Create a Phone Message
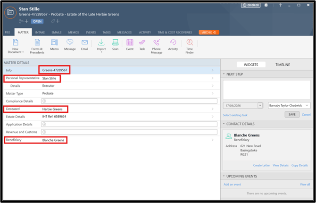This screenshot has height=203, width=316. tap(156, 45)
